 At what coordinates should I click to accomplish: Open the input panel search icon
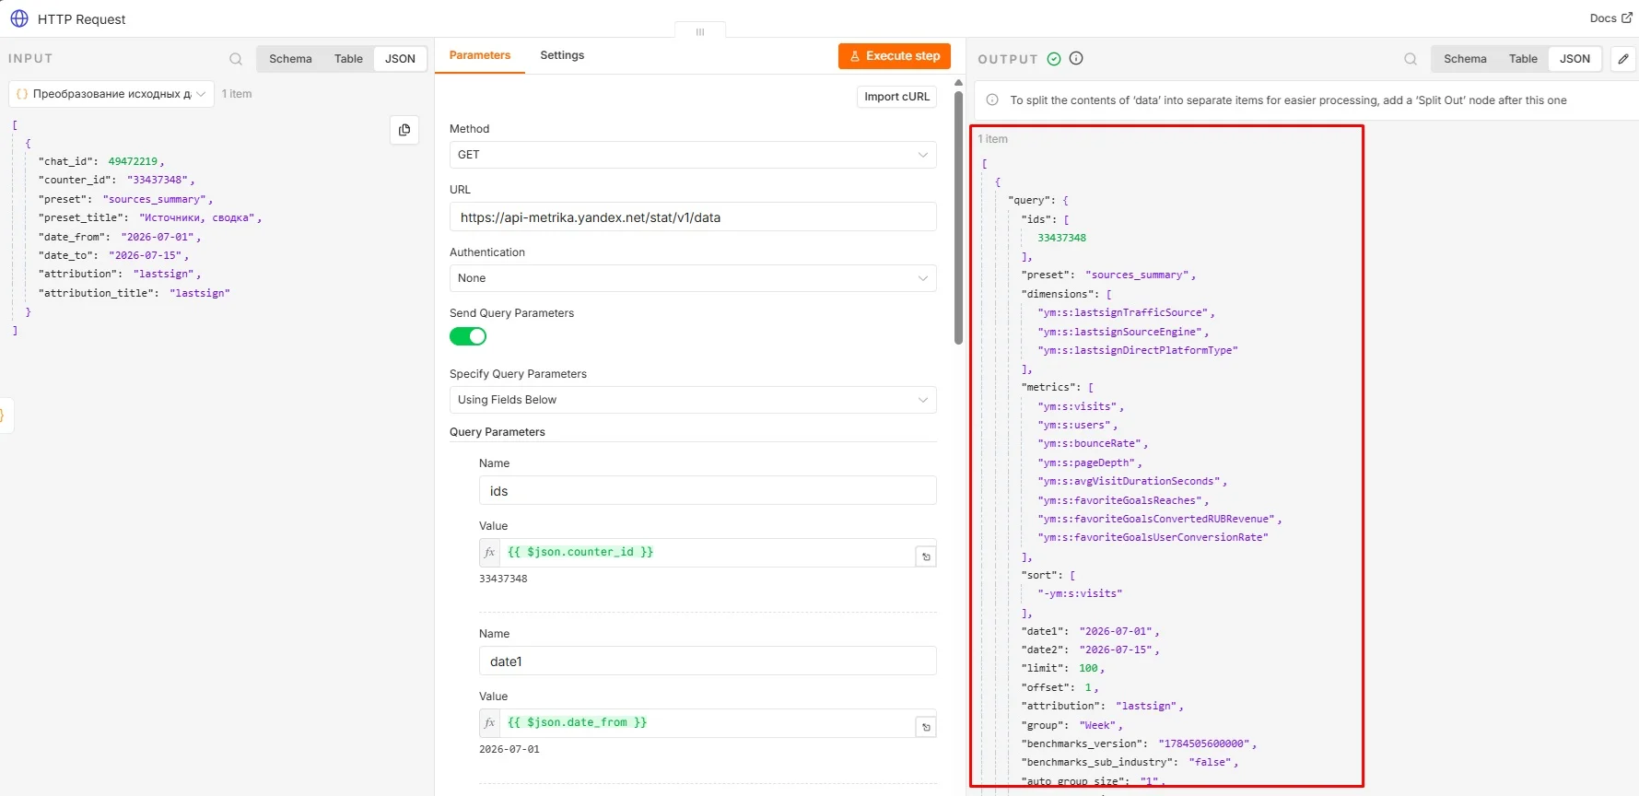[x=236, y=59]
